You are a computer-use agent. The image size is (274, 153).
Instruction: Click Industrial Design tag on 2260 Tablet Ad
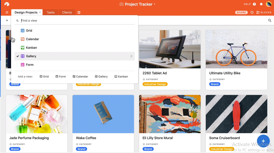(x=155, y=84)
